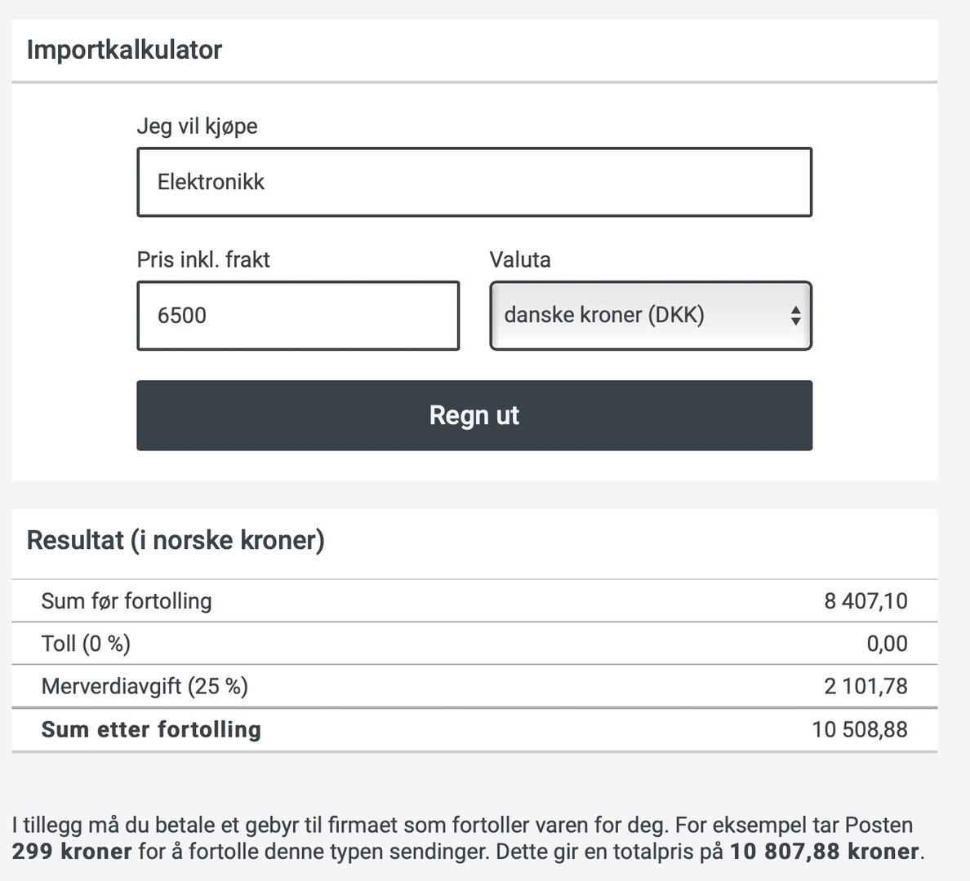Select the 'Sum før fortolling' row label
The height and width of the screenshot is (881, 970).
pyautogui.click(x=127, y=601)
